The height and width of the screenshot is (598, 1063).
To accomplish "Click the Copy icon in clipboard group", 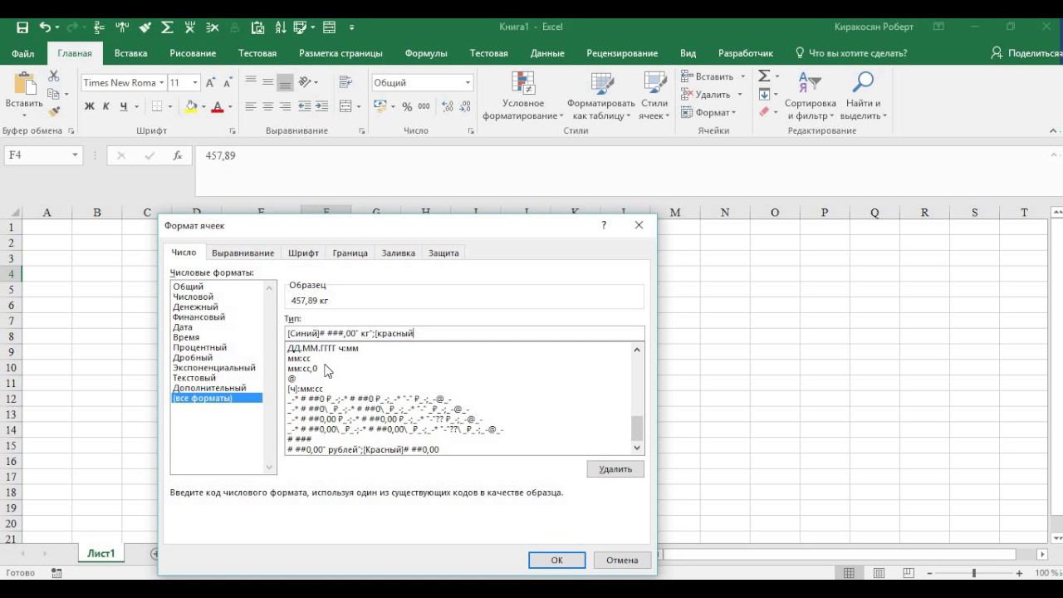I will tap(53, 95).
